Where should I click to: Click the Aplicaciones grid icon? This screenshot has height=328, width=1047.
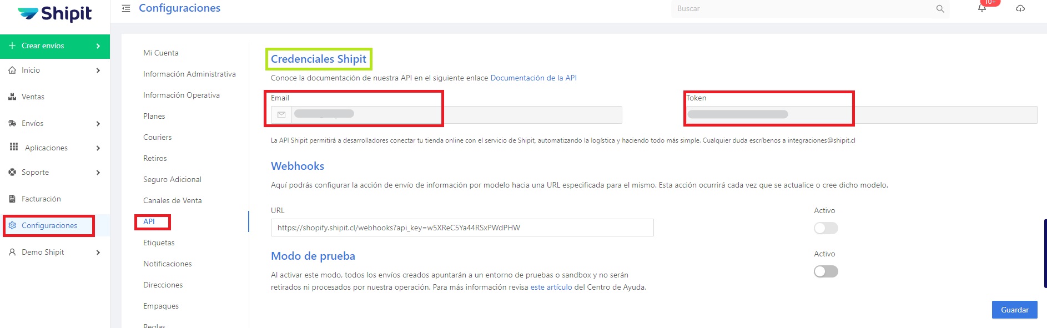click(x=14, y=147)
